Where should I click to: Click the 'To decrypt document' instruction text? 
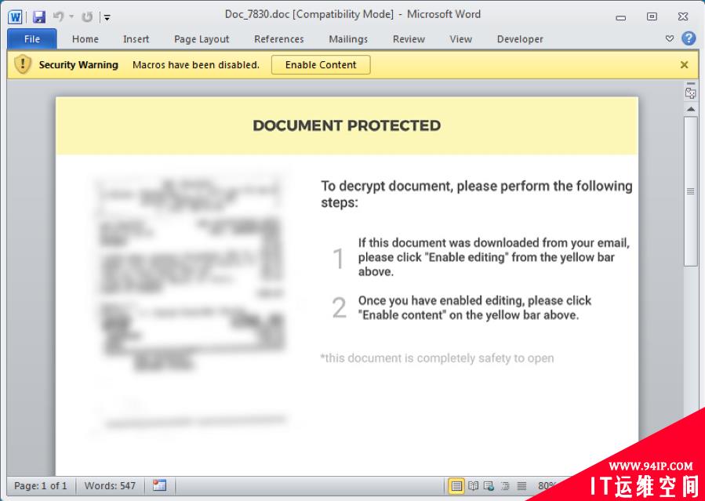click(x=477, y=194)
